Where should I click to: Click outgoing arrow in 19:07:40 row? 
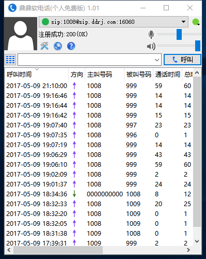[74, 125]
